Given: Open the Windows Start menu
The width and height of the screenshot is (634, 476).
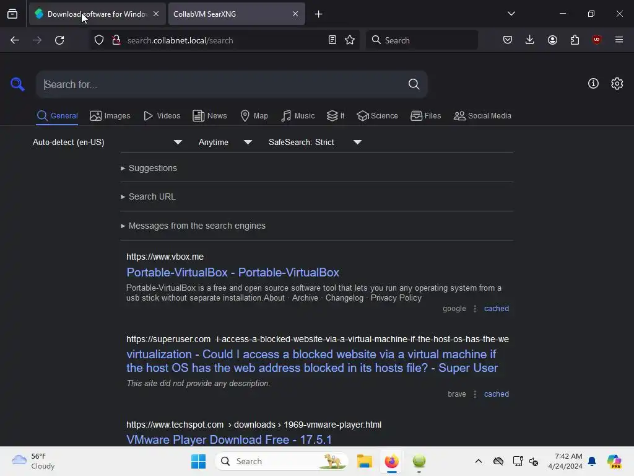Looking at the screenshot, I should 198,461.
